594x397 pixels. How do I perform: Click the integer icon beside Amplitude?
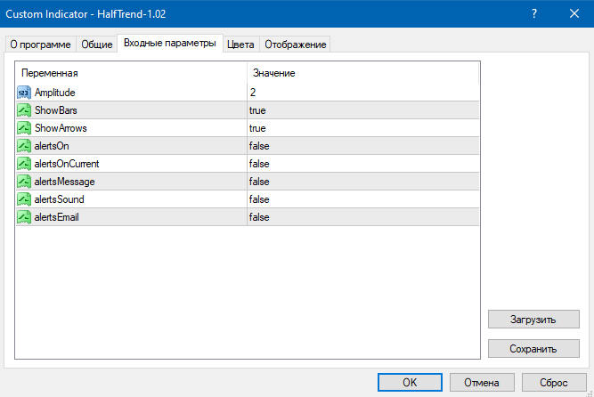point(24,93)
